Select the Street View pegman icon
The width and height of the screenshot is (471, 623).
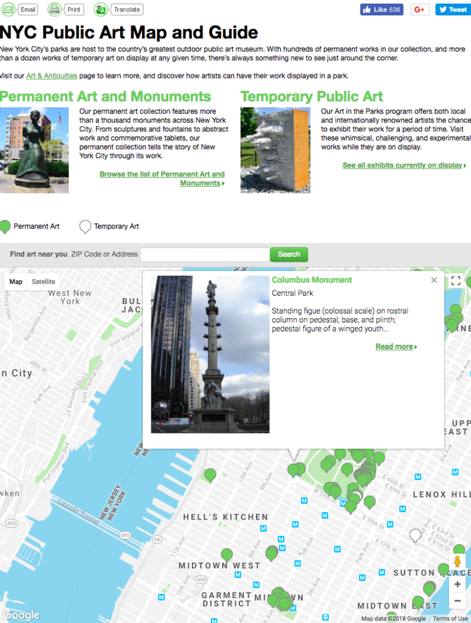point(457,562)
